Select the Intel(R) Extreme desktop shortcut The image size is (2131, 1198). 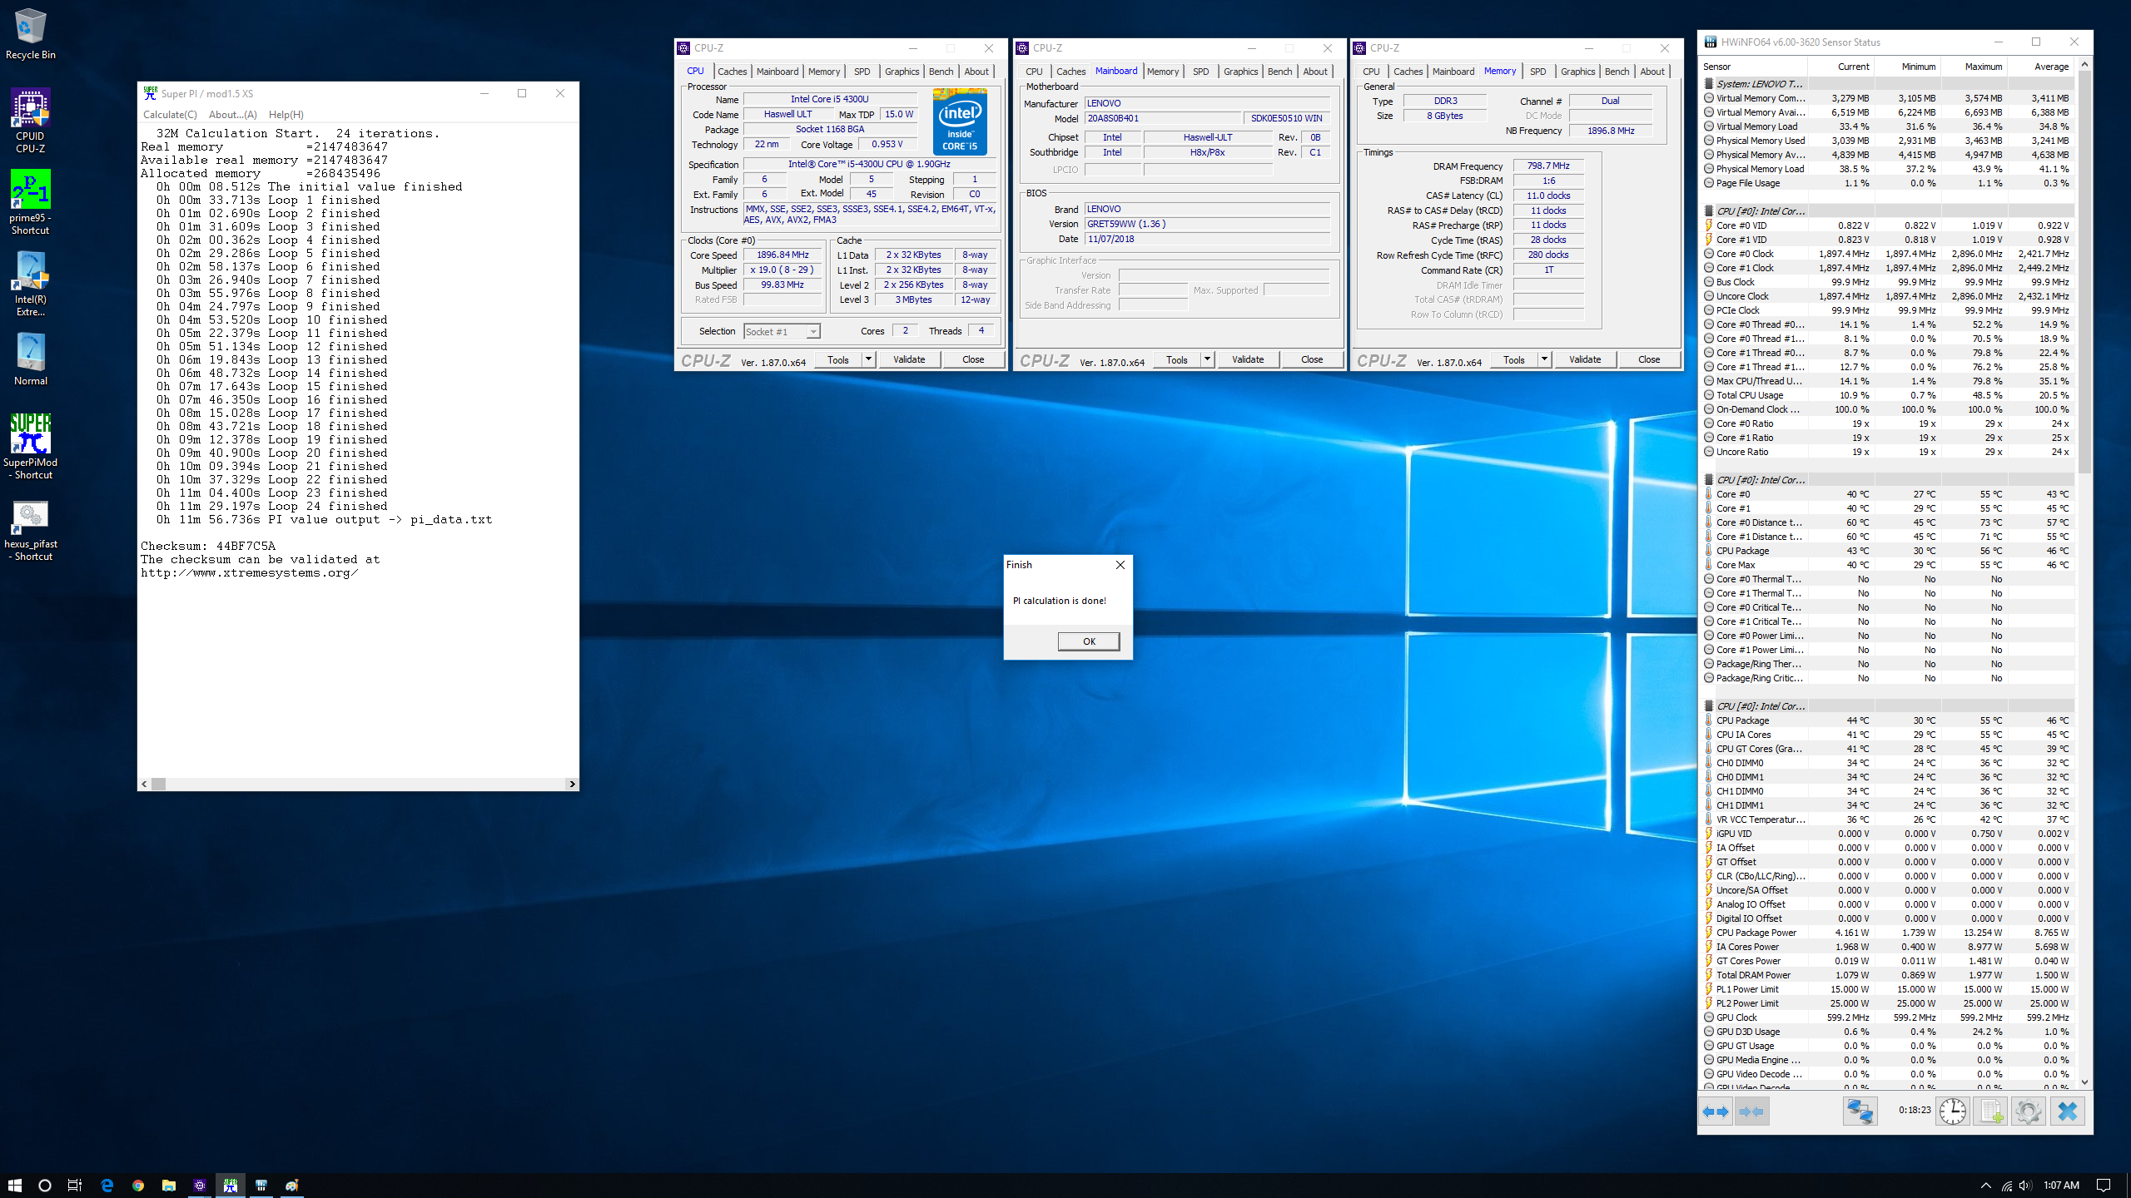(x=30, y=284)
